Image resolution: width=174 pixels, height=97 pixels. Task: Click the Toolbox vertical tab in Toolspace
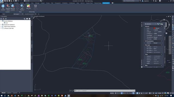click(x=32, y=57)
